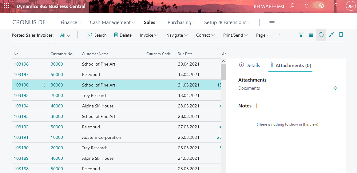Viewport: 357px width, 173px height.
Task: Click the BELWARE-Test environment label
Action: (x=269, y=6)
